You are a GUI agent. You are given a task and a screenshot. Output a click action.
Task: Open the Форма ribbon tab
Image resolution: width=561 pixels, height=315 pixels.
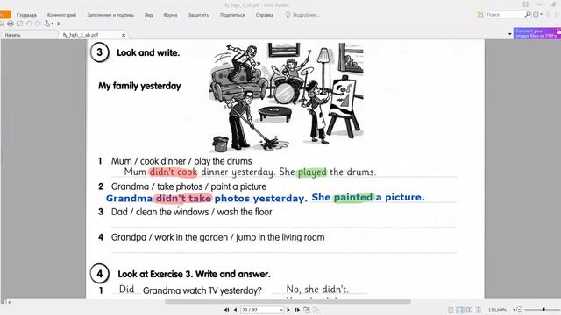click(x=170, y=15)
